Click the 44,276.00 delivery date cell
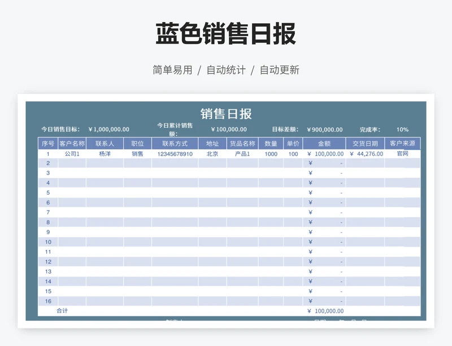 pos(365,154)
